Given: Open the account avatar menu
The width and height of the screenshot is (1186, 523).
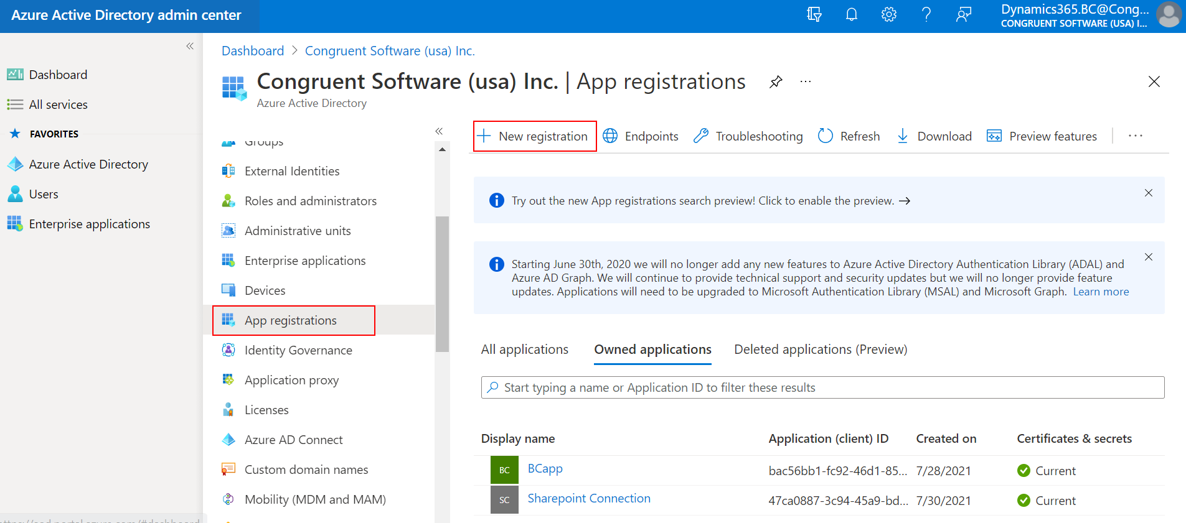Looking at the screenshot, I should [x=1169, y=15].
